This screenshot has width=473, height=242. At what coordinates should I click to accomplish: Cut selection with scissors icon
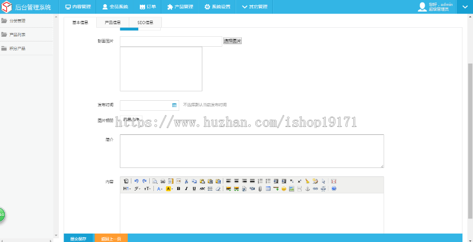coord(187,181)
